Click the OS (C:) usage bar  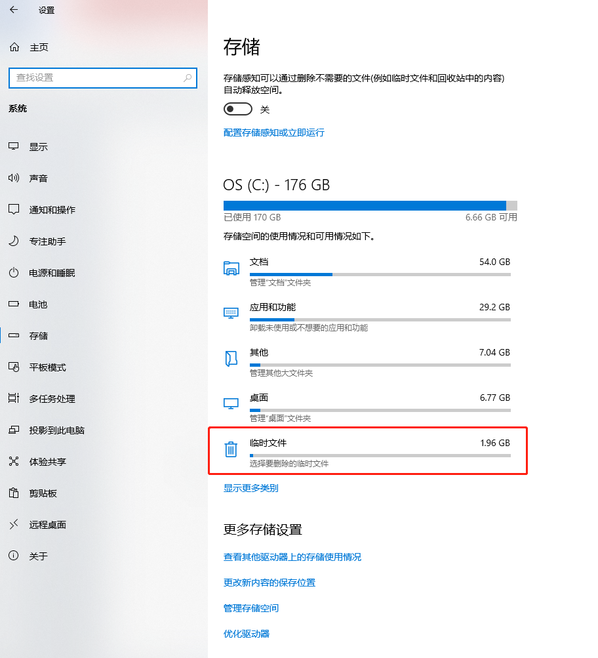point(370,205)
